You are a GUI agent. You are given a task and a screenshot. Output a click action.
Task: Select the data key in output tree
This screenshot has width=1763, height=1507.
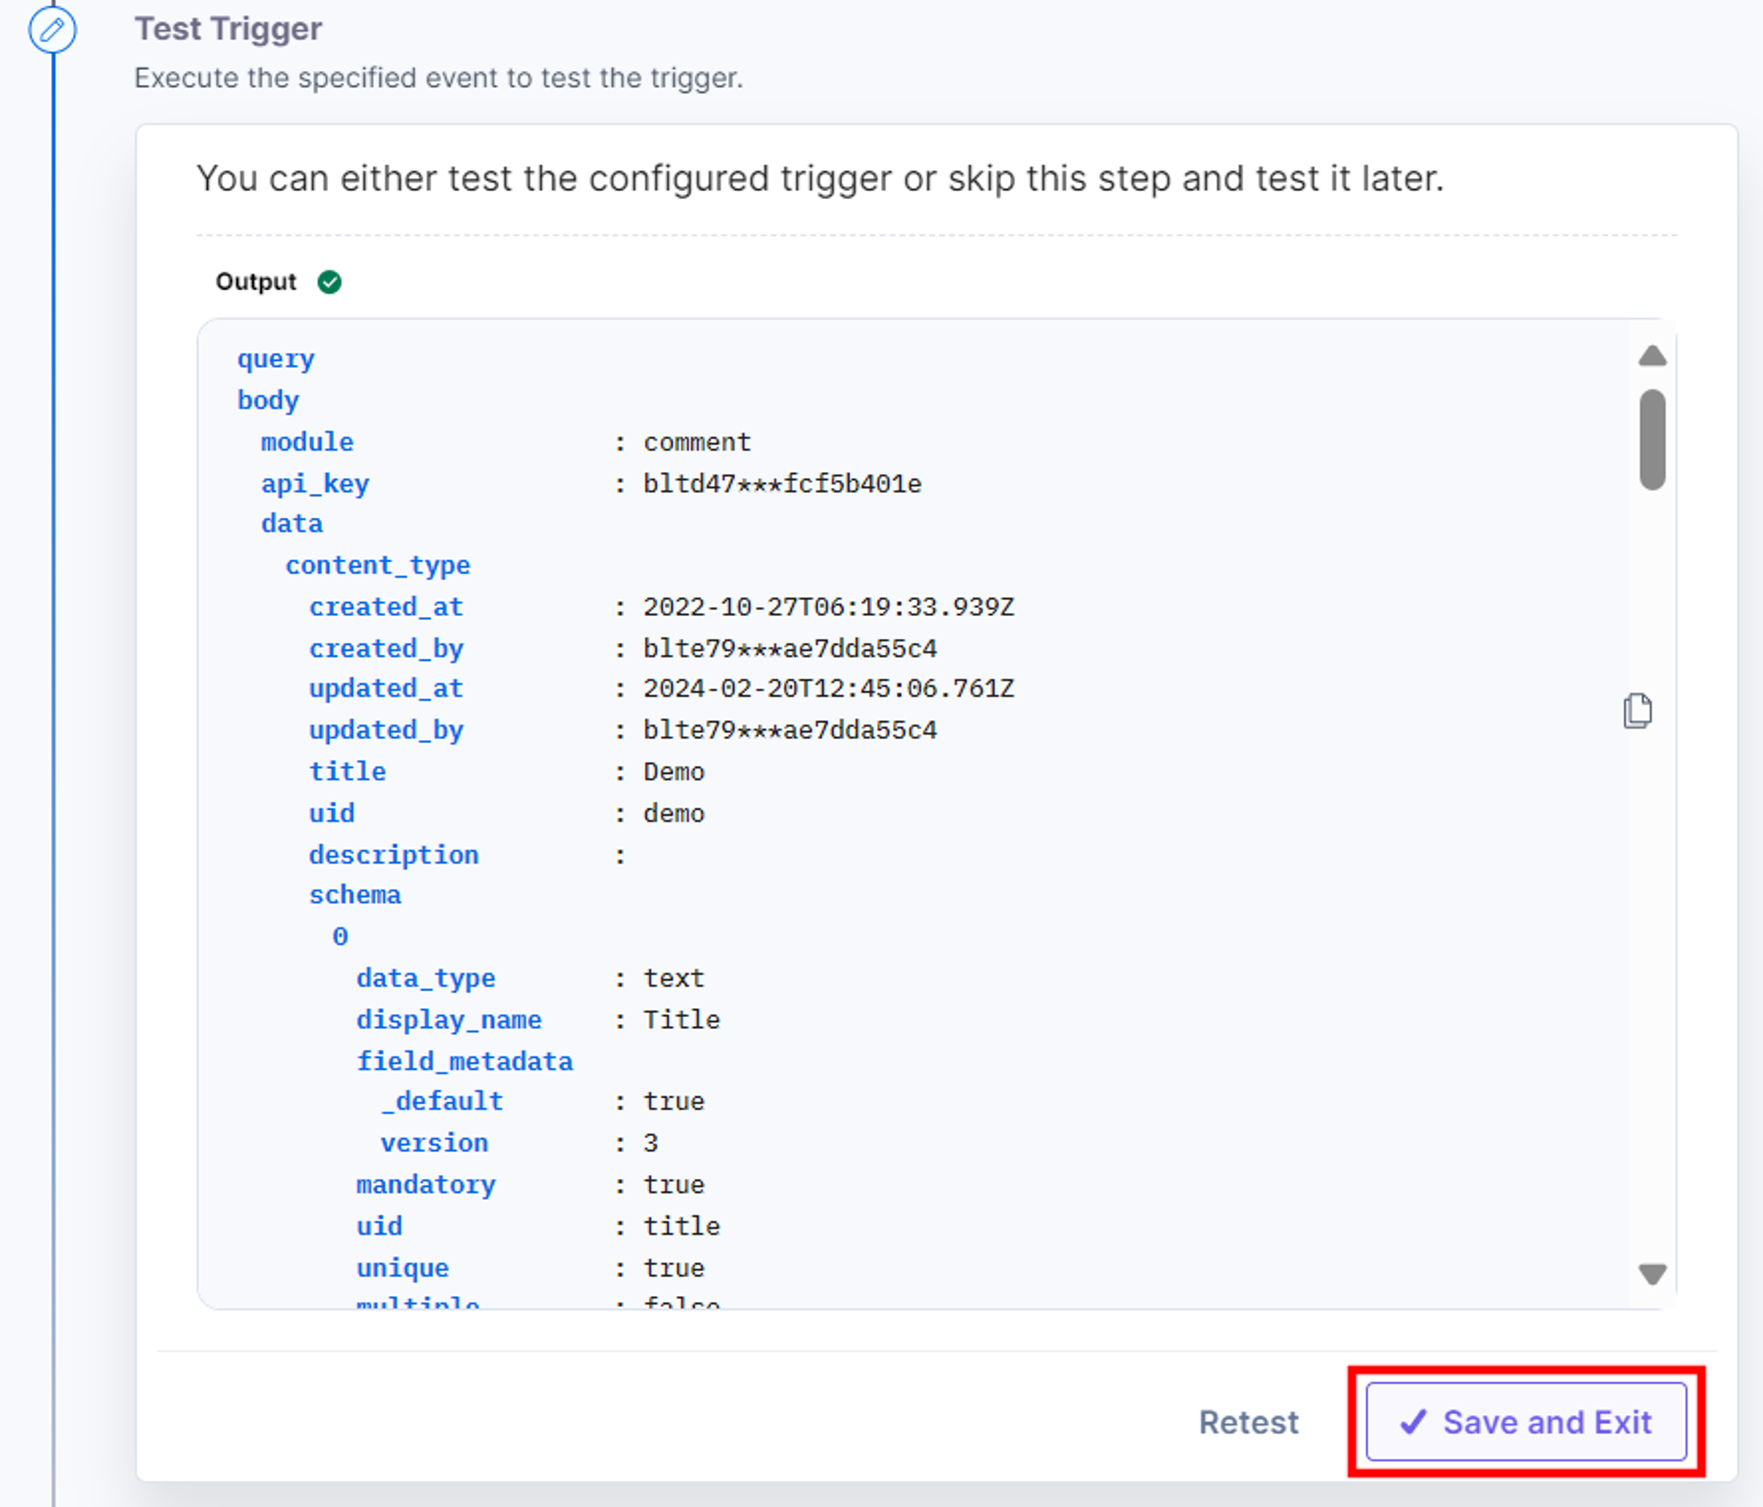point(292,523)
